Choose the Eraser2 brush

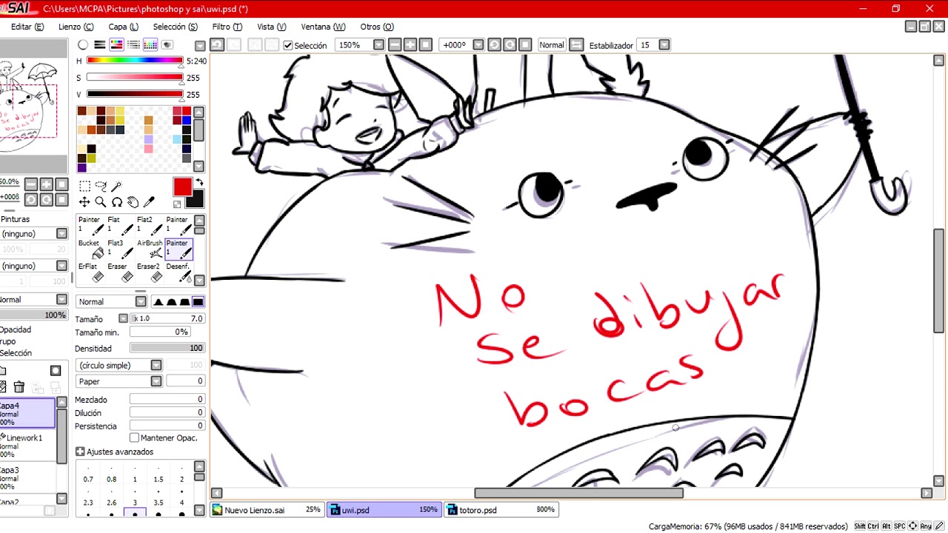tap(150, 272)
